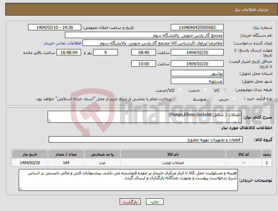Click goods group field قطعات و تجهیزات تهویه مطبوع

[146, 139]
